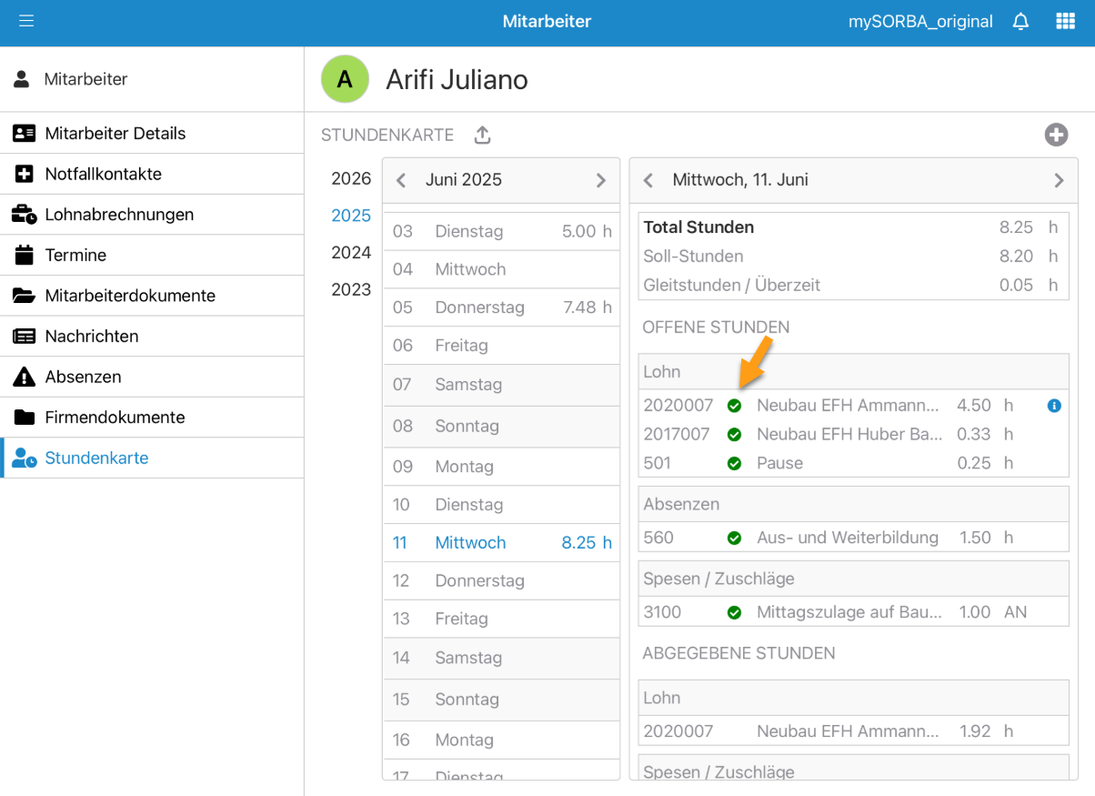Screen dimensions: 1095x796
Task: Go to next month after Juni 2025
Action: [x=600, y=180]
